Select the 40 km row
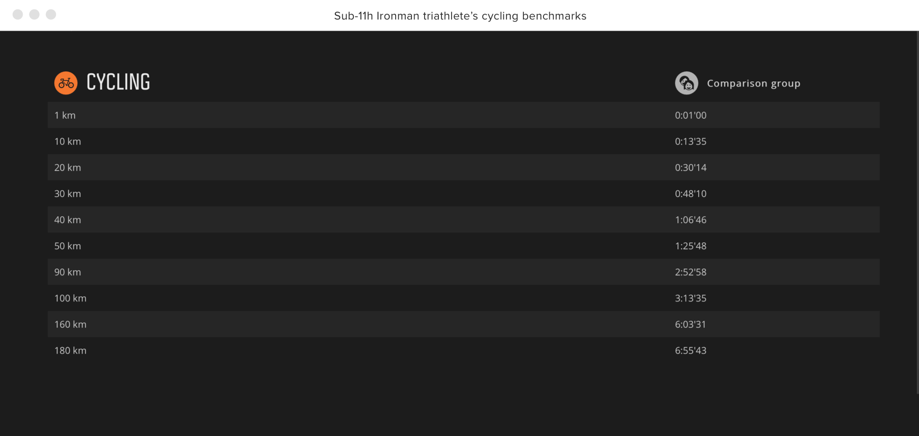The image size is (919, 436). (464, 220)
